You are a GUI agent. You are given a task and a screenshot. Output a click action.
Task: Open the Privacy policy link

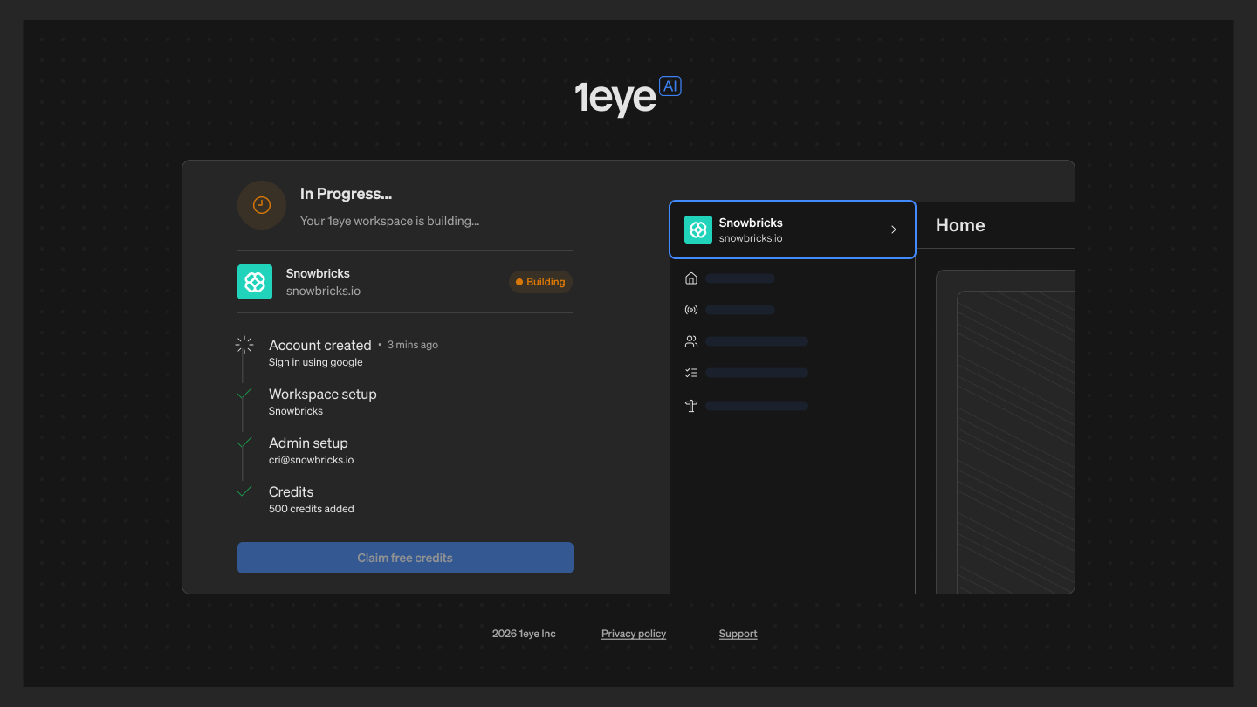click(634, 634)
